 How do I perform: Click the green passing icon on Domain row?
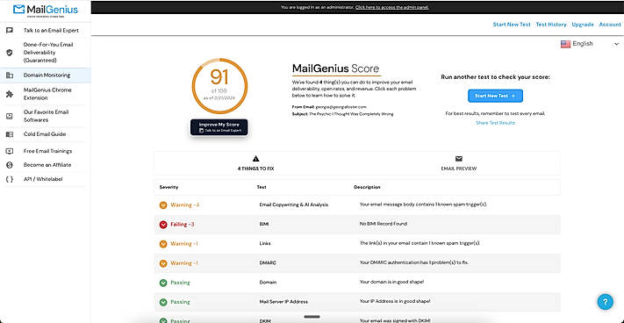(163, 283)
